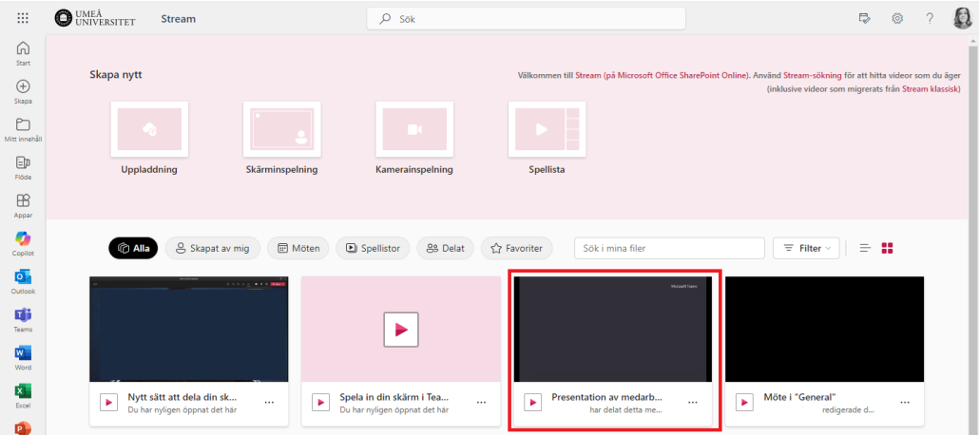Select Skapa in the left sidebar
Viewport: 979px width, 435px height.
23,92
